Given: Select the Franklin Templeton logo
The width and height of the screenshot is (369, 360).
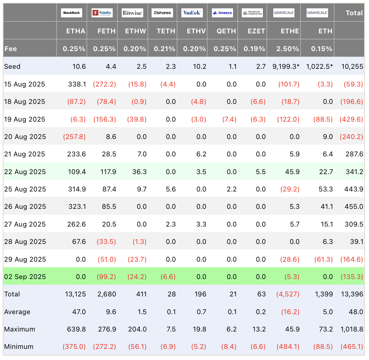Looking at the screenshot, I should point(252,13).
